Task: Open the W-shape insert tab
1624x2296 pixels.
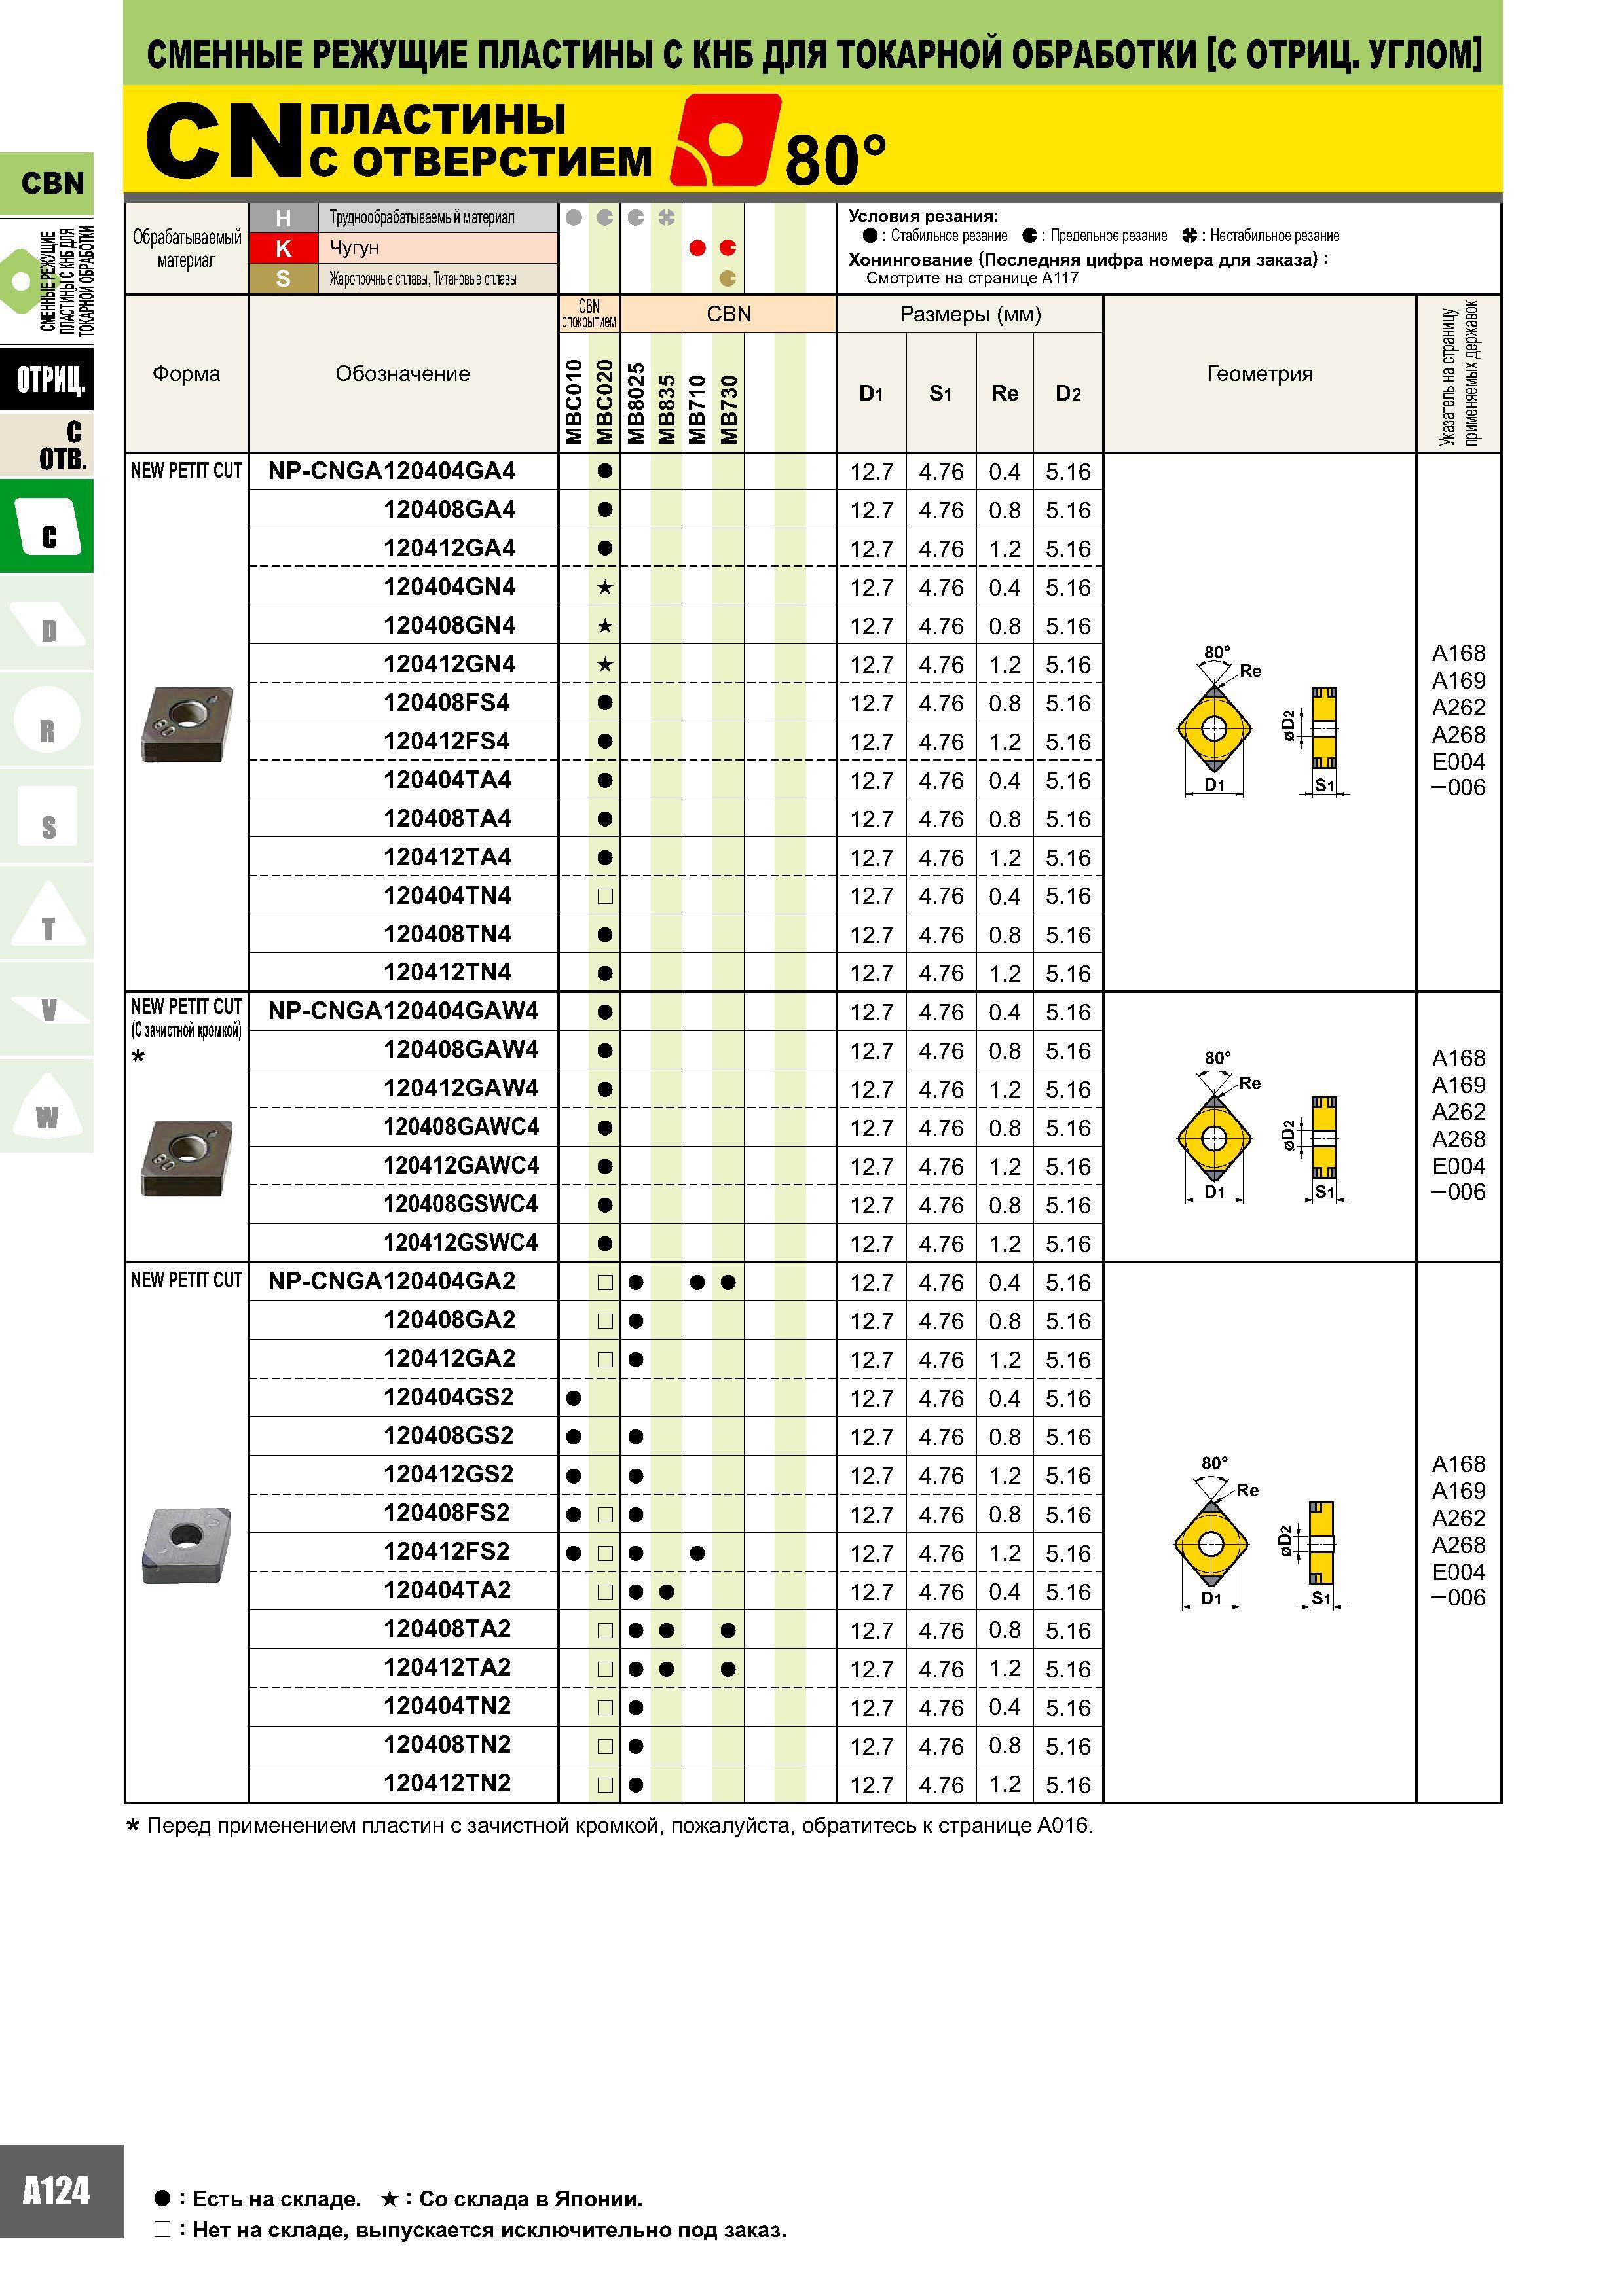Action: [47, 1106]
